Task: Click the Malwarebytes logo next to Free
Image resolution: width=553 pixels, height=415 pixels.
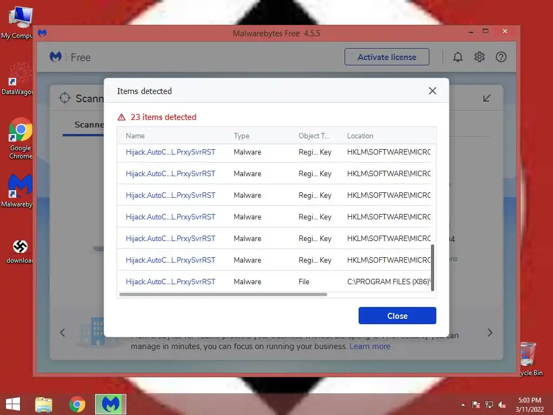Action: click(56, 57)
